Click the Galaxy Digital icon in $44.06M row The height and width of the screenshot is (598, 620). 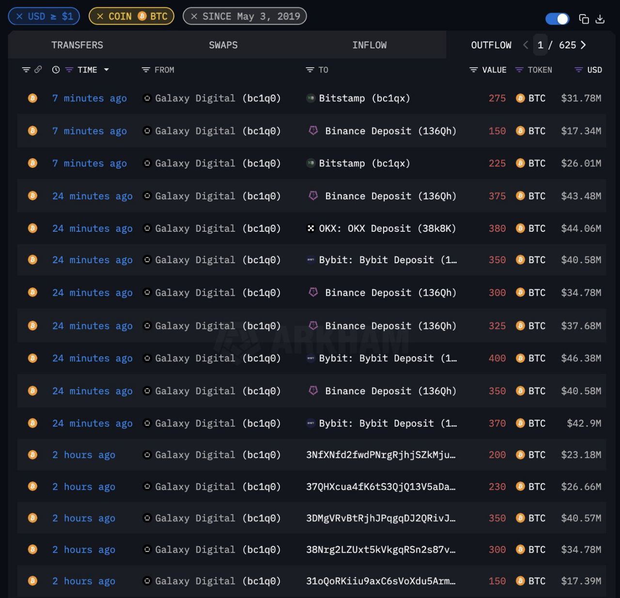click(x=147, y=228)
